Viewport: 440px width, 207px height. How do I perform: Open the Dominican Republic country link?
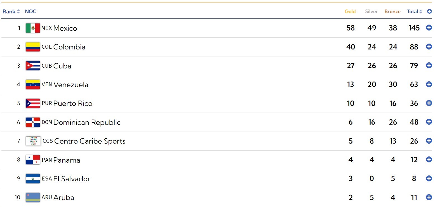pyautogui.click(x=87, y=122)
